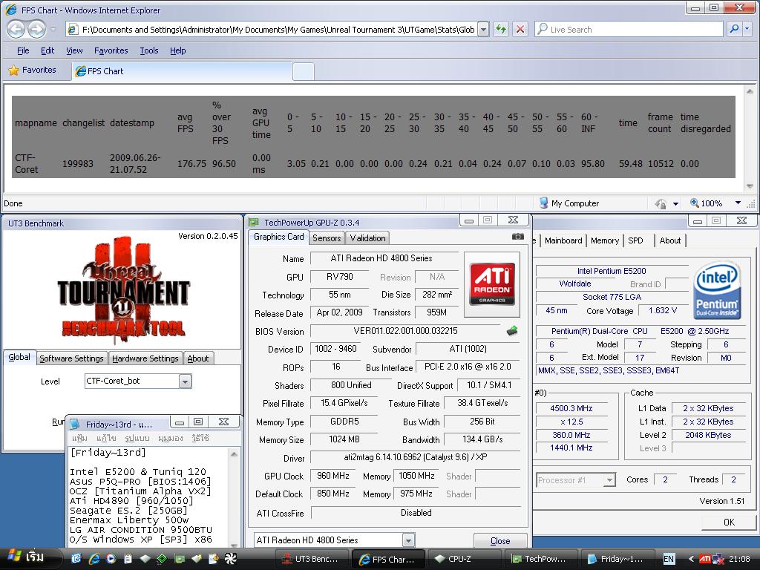The image size is (760, 570).
Task: Click the ATI Radeon logo in GPU-Z
Action: (x=492, y=284)
